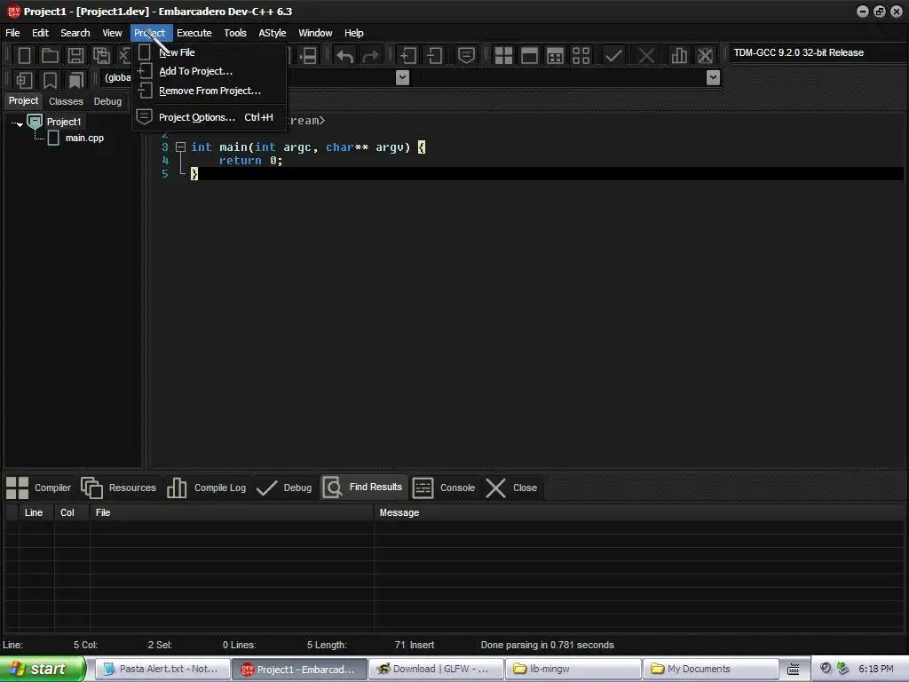
Task: Click the Remove from Project toolbar icon
Action: [434, 56]
